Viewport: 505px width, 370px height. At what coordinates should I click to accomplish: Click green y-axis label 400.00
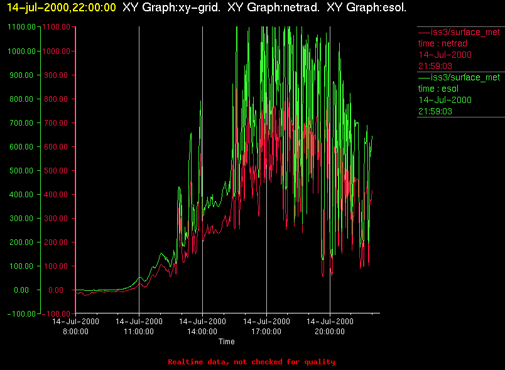[21, 195]
